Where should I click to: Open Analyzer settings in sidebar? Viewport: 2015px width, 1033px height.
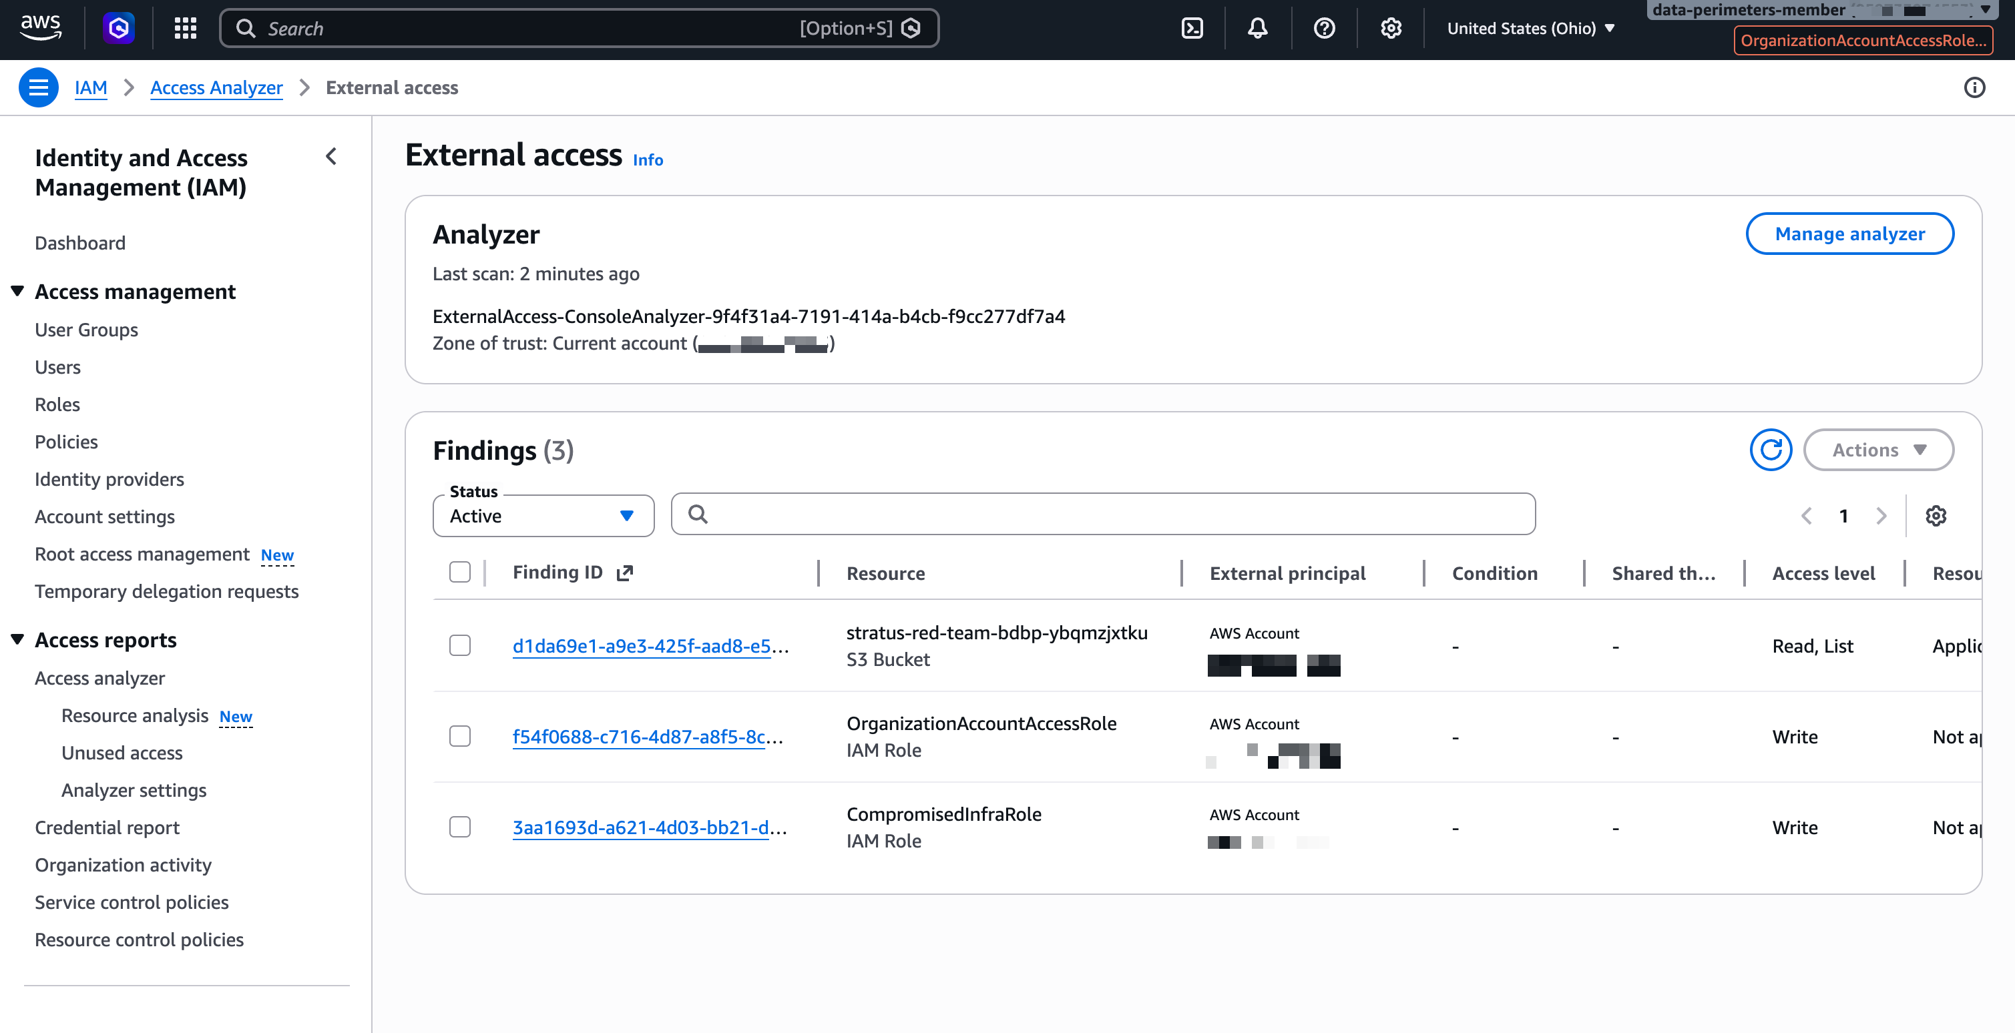(x=134, y=791)
